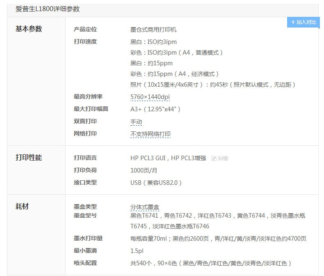Screen dimensions: 324x276
Task: Select the T6745，淡洋红色墨水瓶T6746 line
Action: (x=170, y=226)
